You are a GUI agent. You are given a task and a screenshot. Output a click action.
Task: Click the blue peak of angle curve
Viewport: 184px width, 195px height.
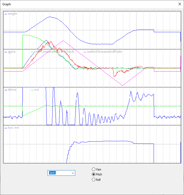(x=50, y=17)
